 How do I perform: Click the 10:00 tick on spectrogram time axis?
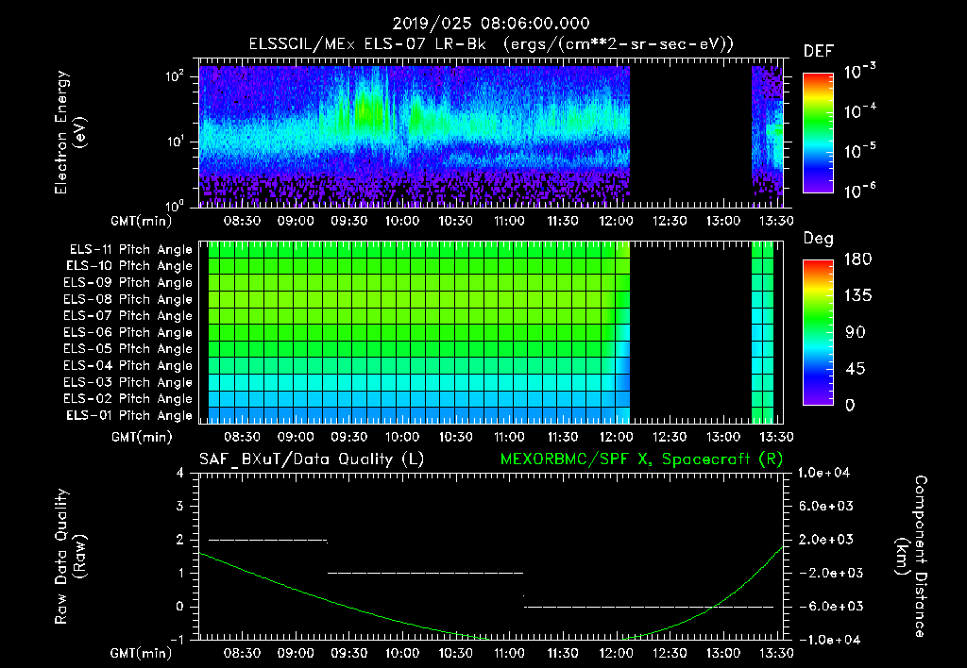click(402, 221)
